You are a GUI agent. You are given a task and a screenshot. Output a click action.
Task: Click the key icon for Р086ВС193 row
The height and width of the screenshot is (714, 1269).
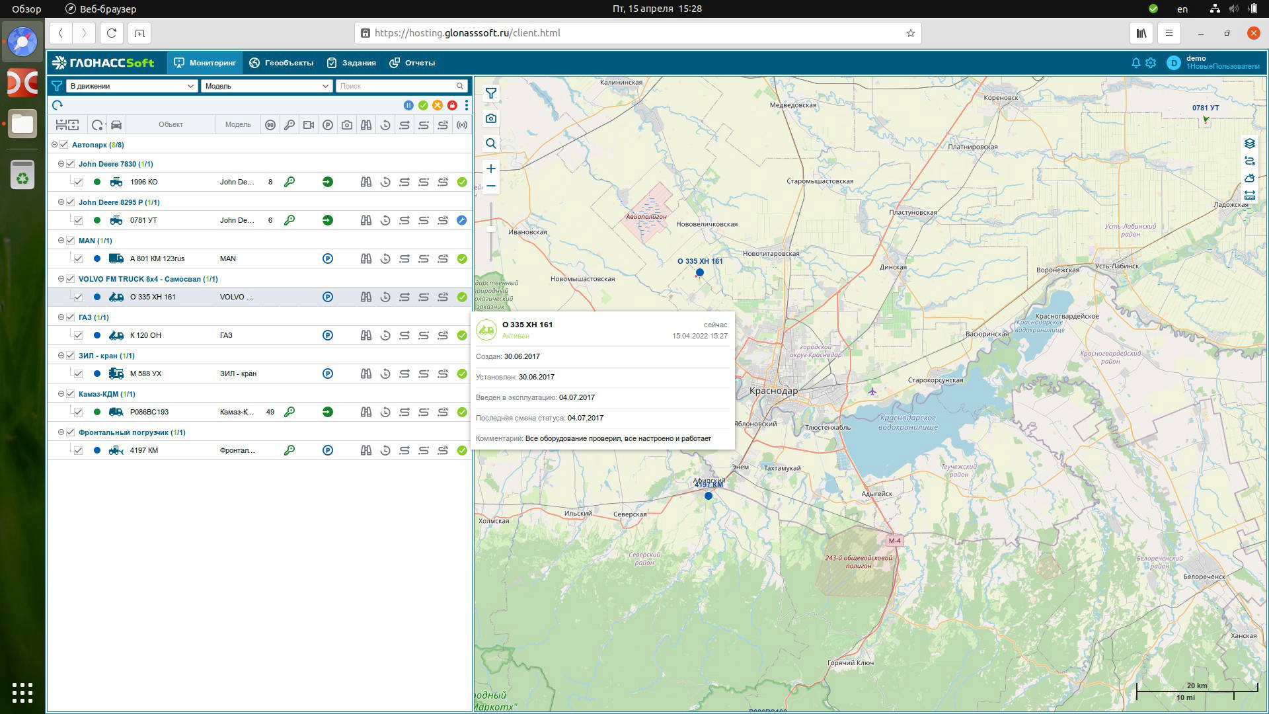pos(289,412)
